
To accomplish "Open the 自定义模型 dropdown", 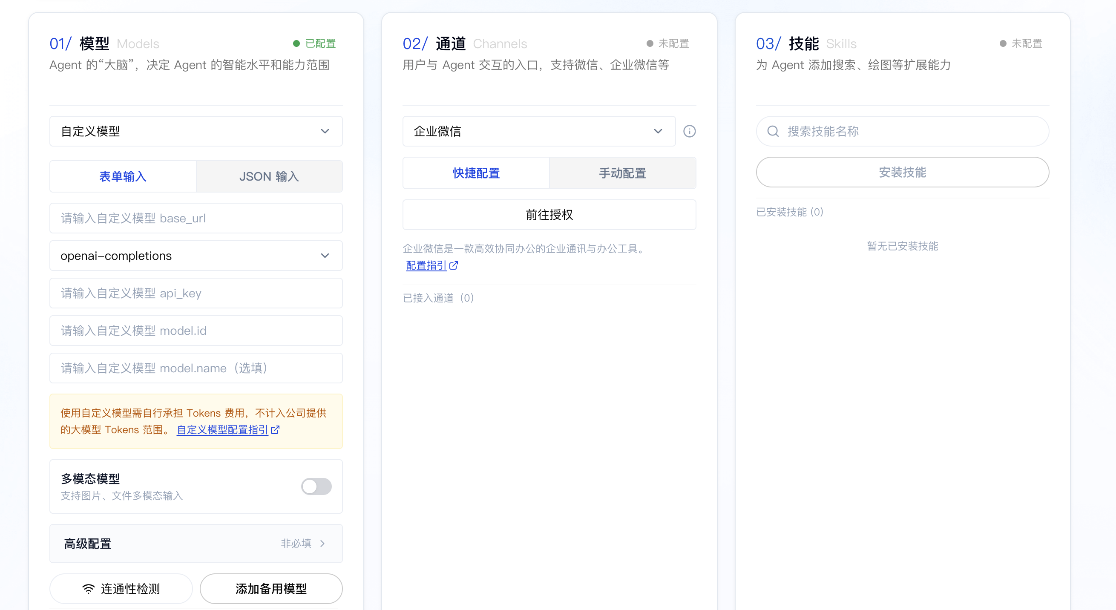I will click(196, 131).
